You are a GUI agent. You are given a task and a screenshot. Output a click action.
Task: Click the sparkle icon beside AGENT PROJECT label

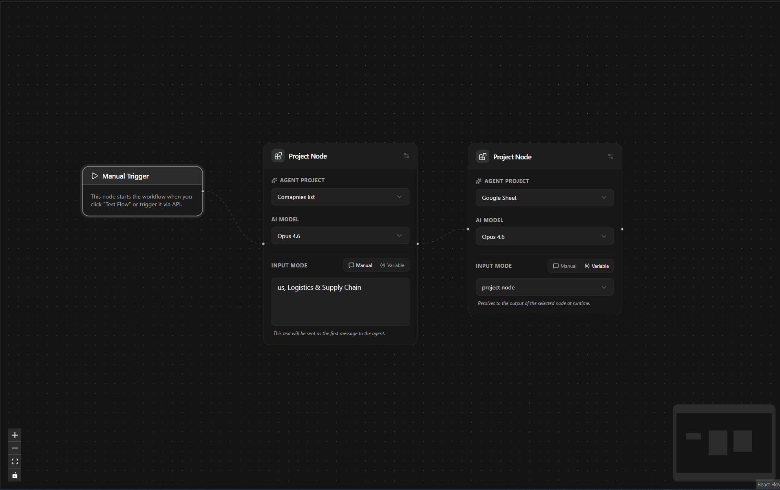274,180
